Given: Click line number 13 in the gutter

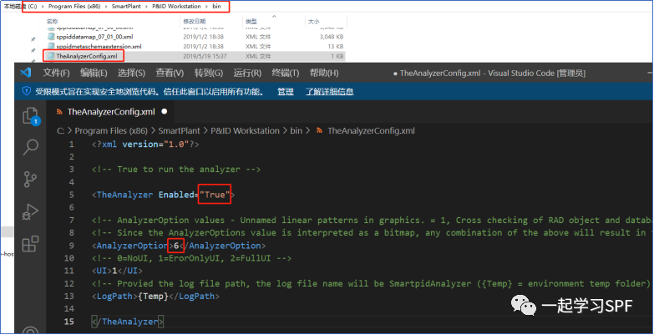Looking at the screenshot, I should tap(69, 297).
